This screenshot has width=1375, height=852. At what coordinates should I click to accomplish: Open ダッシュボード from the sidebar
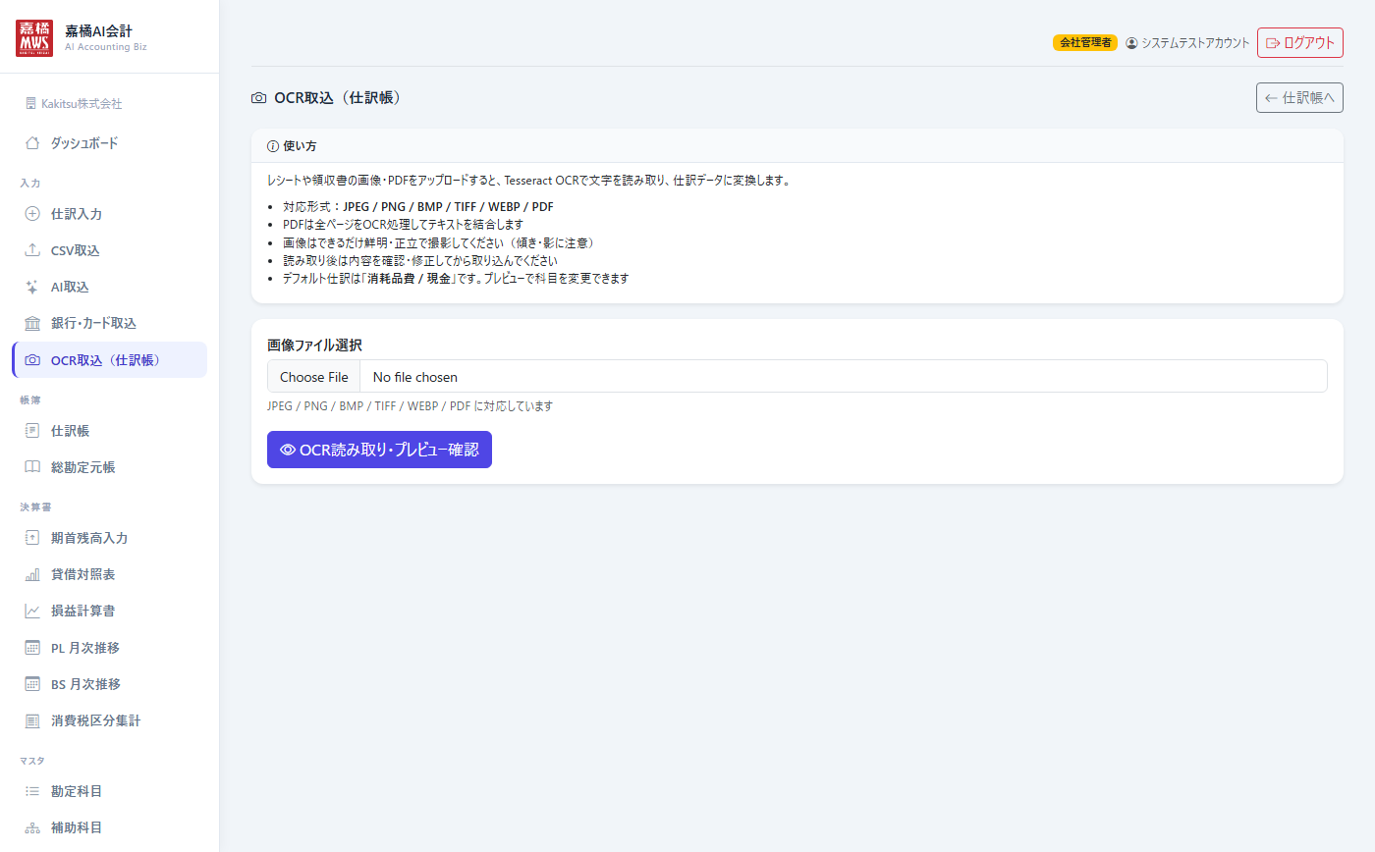coord(110,143)
